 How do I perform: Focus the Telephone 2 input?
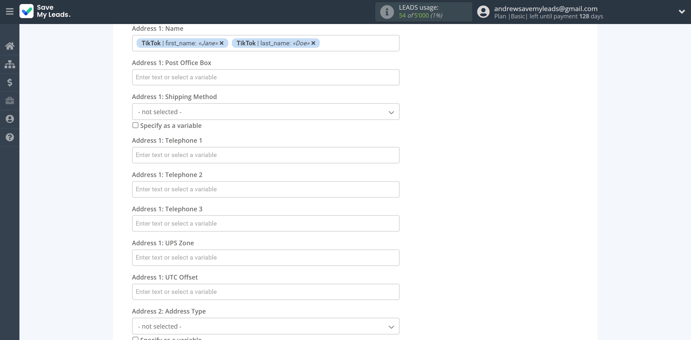tap(266, 189)
